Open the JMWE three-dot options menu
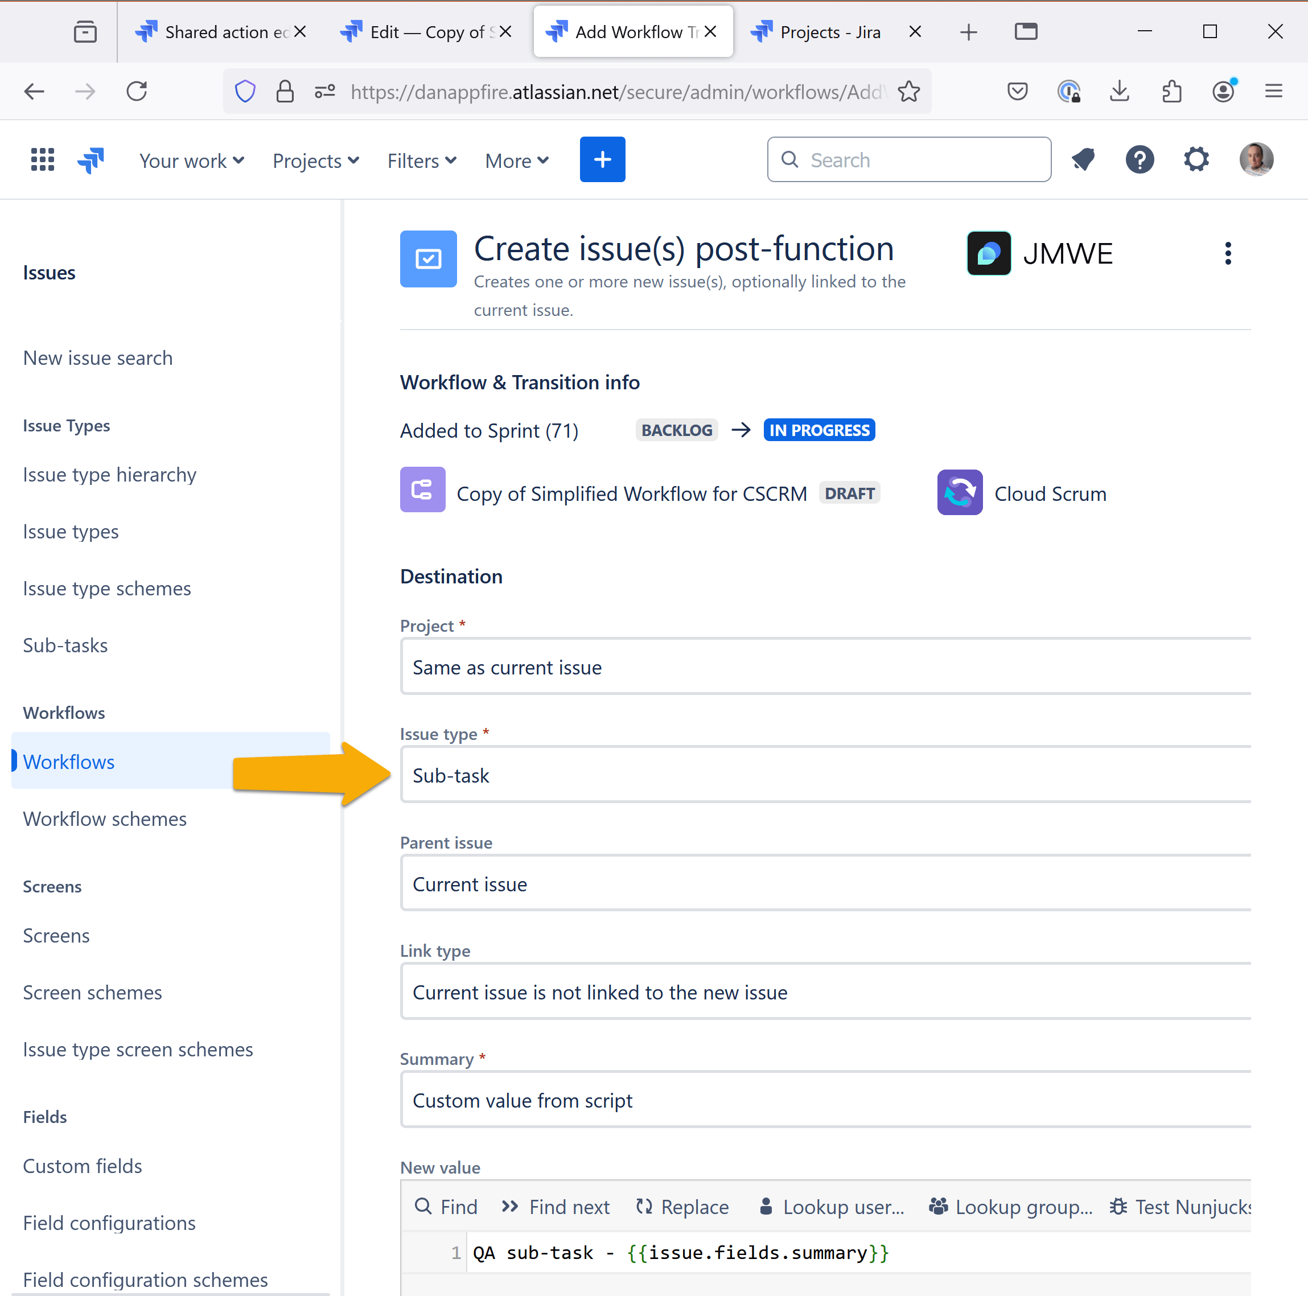Image resolution: width=1308 pixels, height=1296 pixels. pos(1227,253)
